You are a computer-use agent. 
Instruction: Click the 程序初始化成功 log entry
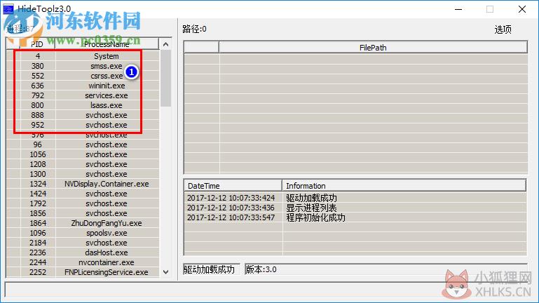(x=315, y=217)
